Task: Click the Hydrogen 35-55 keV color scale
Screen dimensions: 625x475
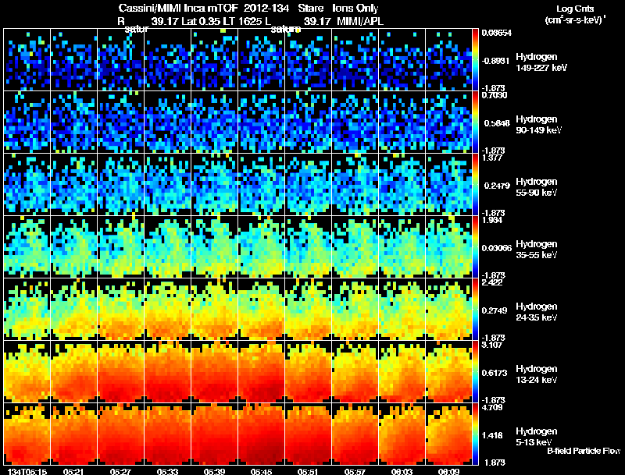Action: pyautogui.click(x=475, y=246)
